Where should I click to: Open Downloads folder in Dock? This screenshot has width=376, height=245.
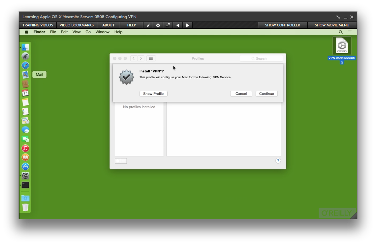(25, 198)
